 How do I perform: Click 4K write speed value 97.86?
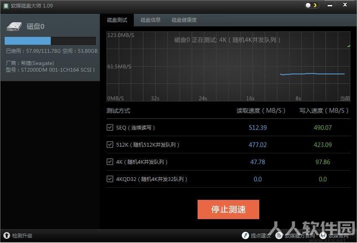coord(323,162)
